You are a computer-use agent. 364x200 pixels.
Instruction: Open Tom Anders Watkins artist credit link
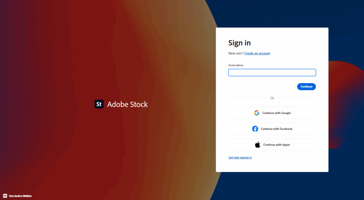point(20,196)
